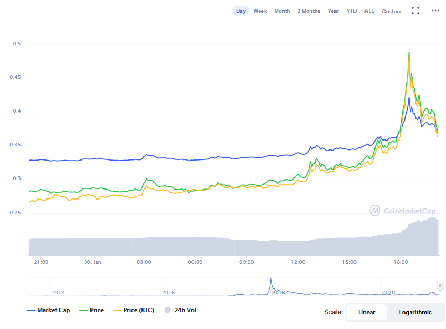Select the 3 Months range
Screen dimensions: 446x329
pyautogui.click(x=308, y=11)
